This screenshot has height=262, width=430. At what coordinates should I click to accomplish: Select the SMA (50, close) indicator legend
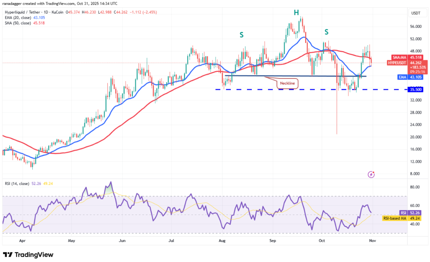click(x=23, y=22)
